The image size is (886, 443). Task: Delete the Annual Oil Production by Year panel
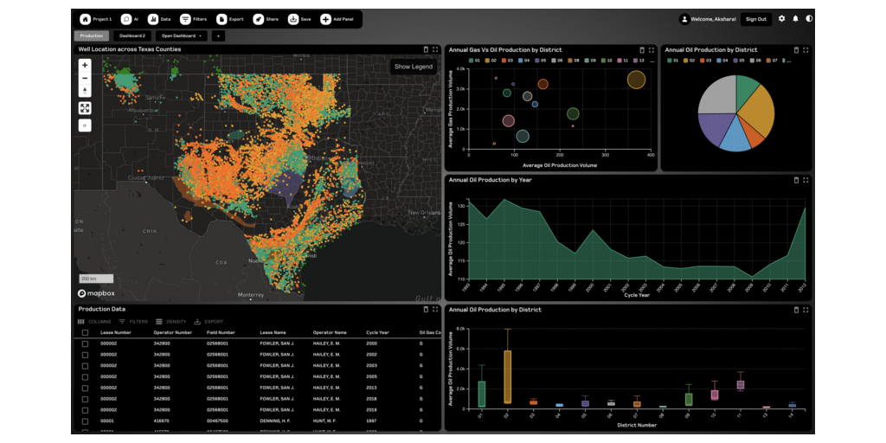(795, 180)
